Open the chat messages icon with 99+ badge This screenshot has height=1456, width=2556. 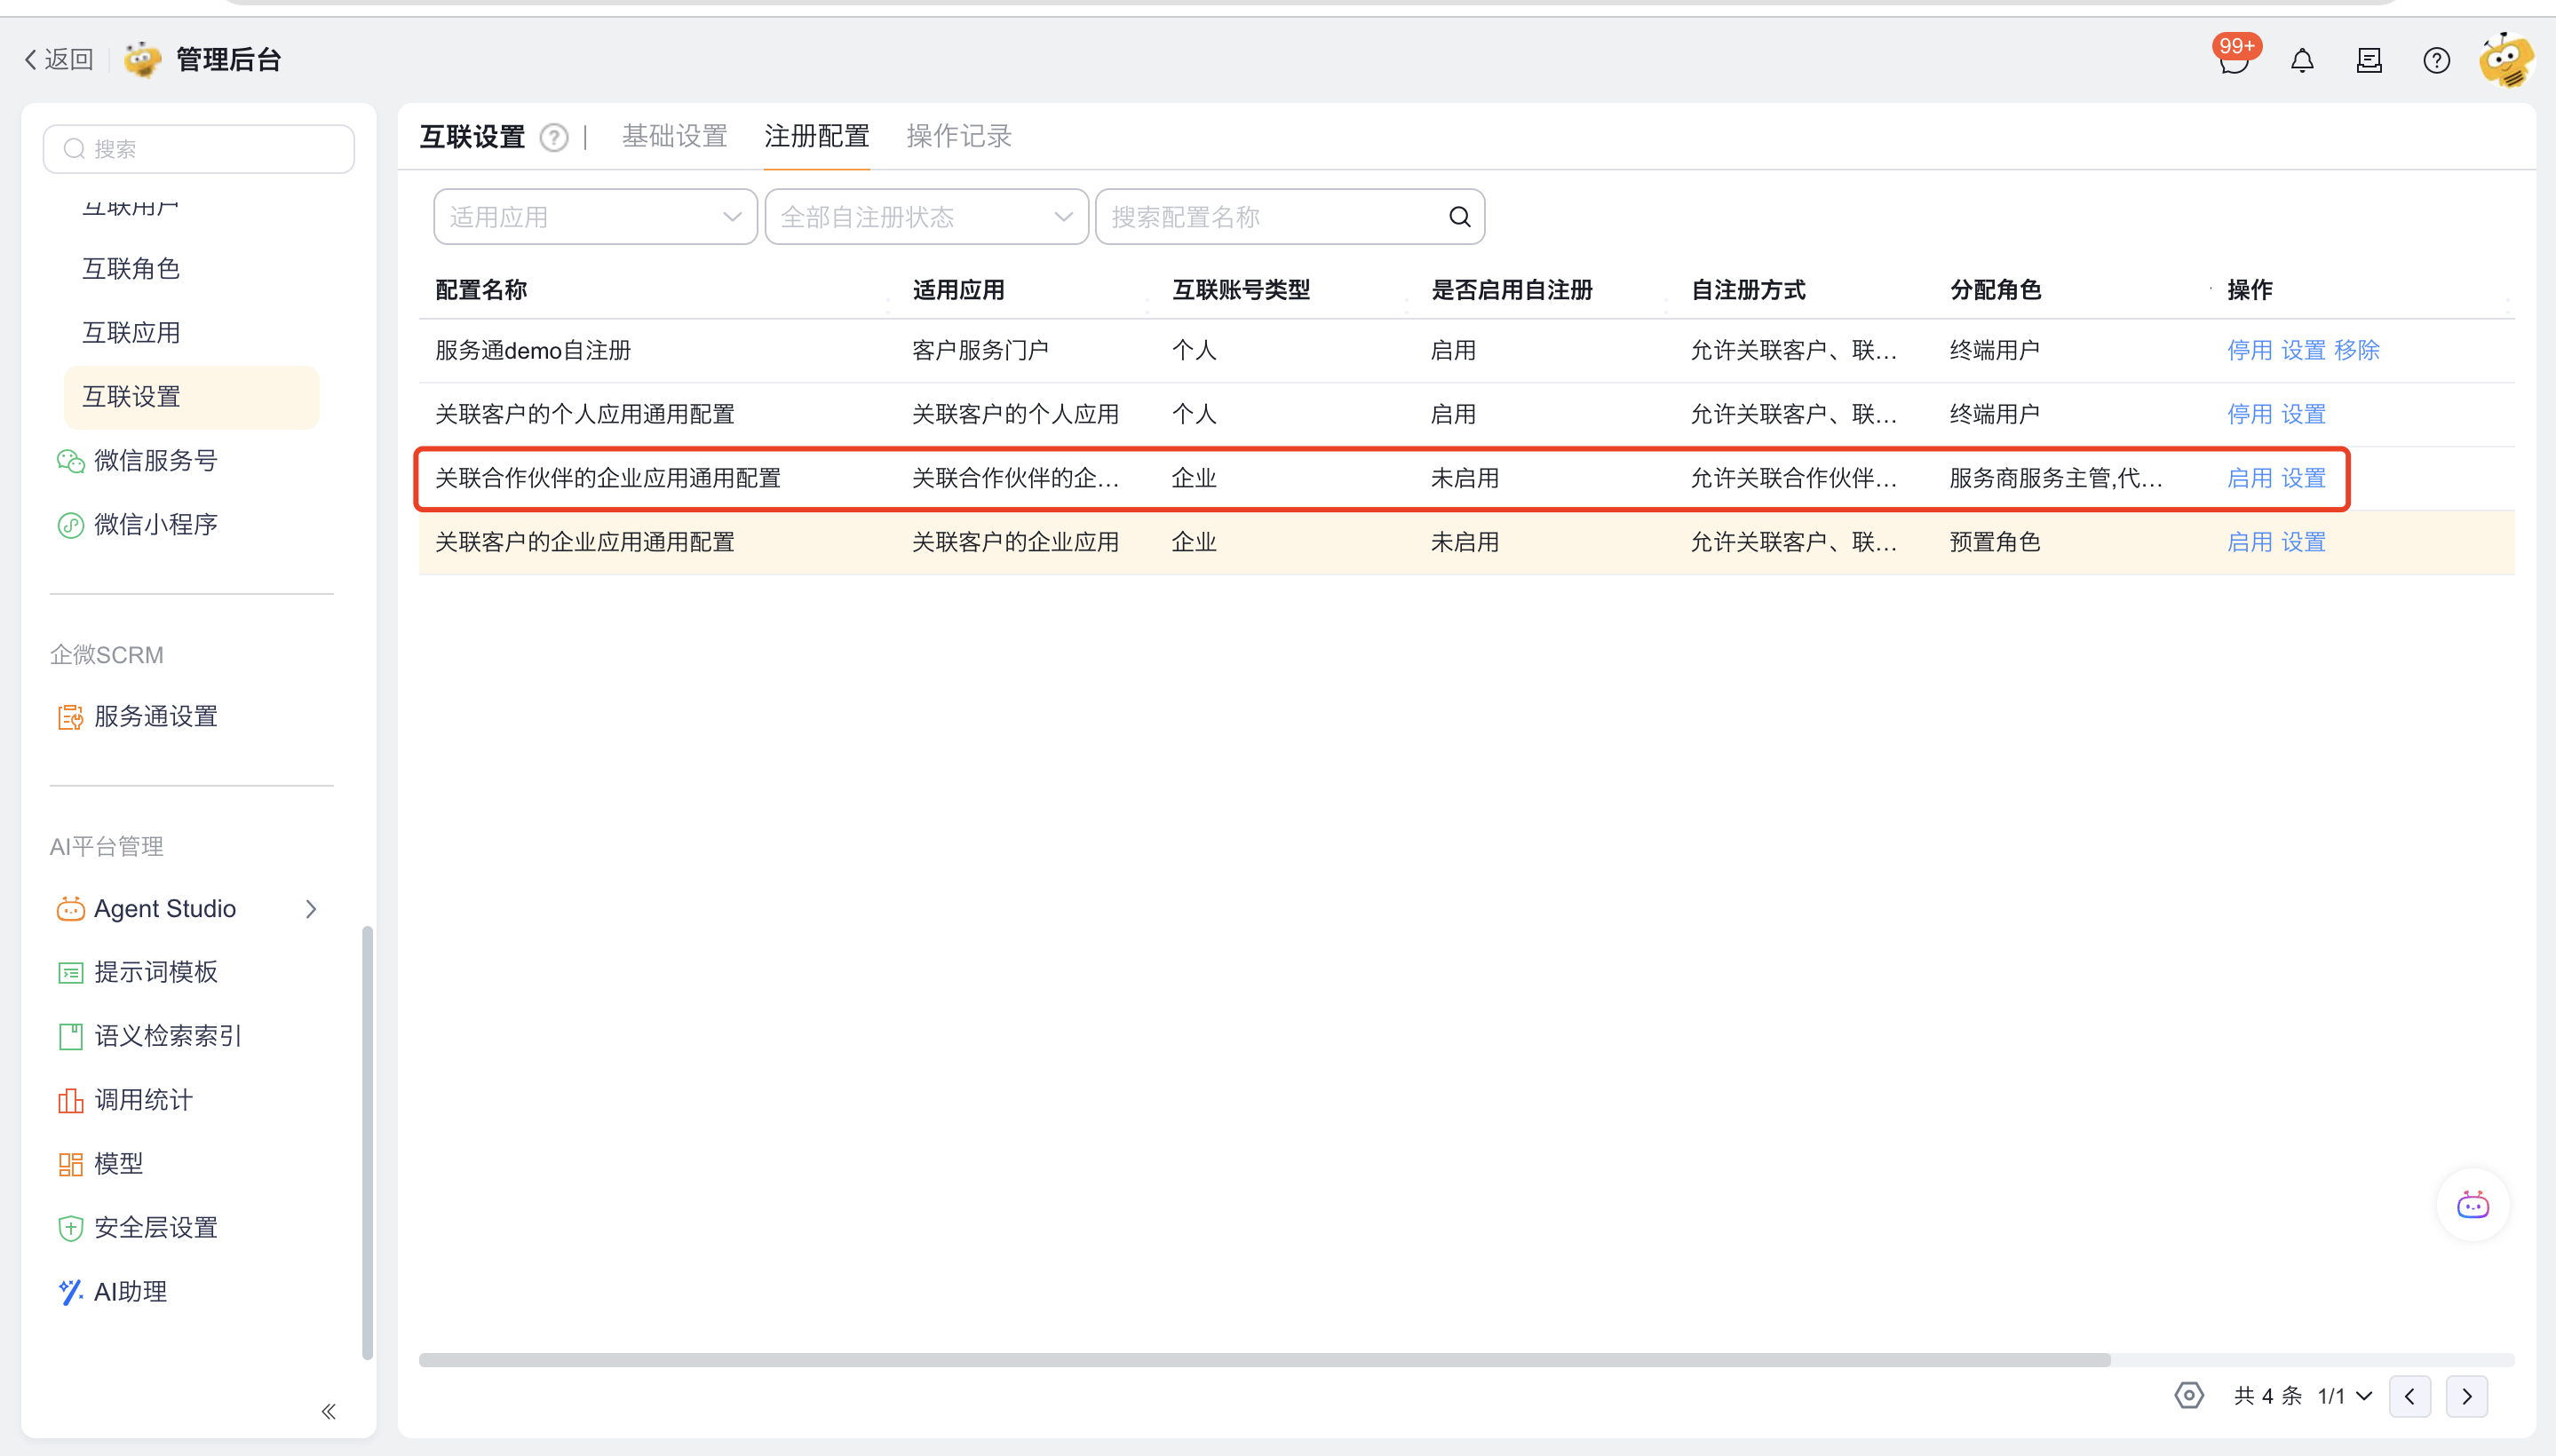[2233, 61]
